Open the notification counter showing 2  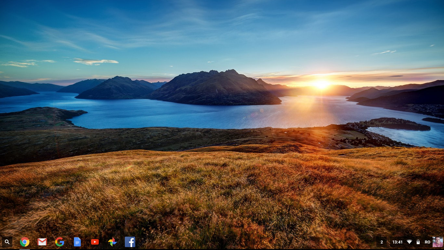pyautogui.click(x=382, y=242)
